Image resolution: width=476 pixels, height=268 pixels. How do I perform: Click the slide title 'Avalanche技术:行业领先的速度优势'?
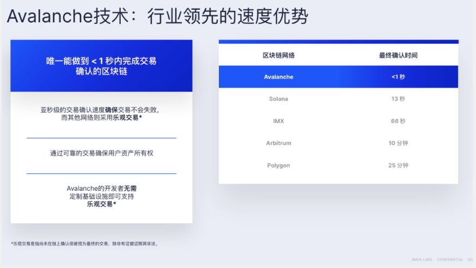coord(157,16)
